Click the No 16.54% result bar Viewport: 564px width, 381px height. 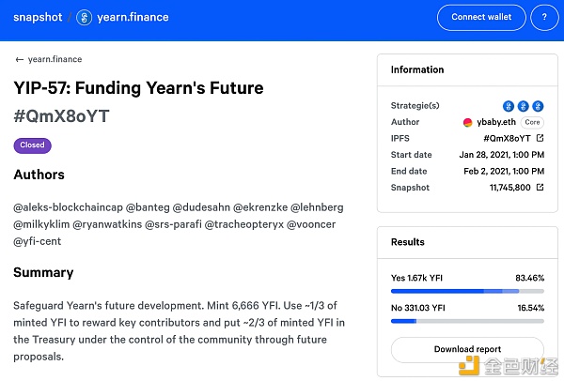(x=467, y=321)
